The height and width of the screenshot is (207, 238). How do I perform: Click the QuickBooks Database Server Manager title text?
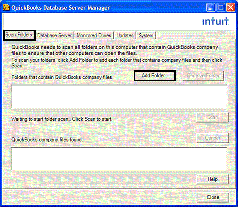pos(61,8)
